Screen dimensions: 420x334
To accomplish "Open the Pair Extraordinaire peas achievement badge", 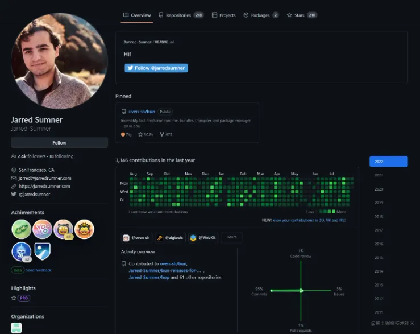I will click(22, 229).
